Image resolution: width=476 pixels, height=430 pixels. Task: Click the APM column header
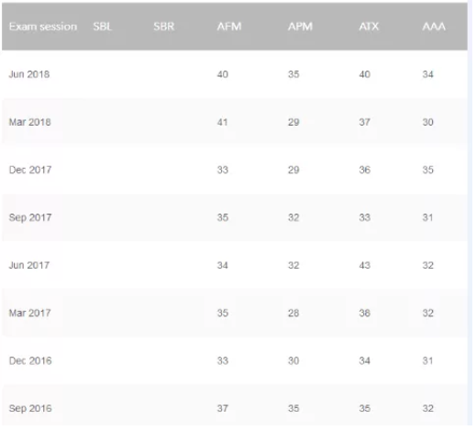click(300, 27)
